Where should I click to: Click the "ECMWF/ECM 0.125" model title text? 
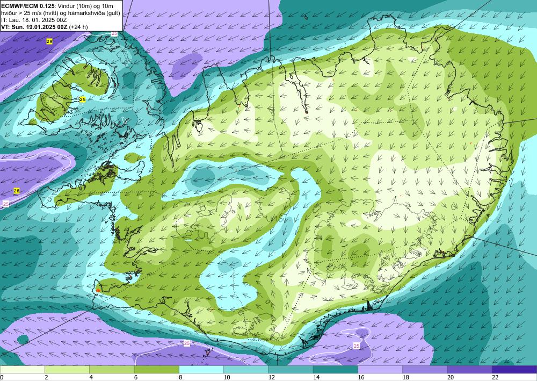click(28, 6)
